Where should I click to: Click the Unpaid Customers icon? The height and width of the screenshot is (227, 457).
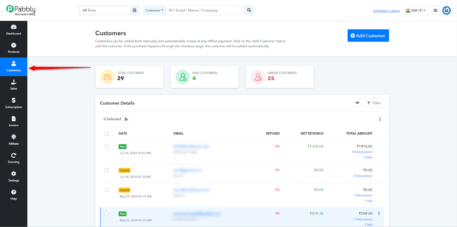tap(258, 77)
